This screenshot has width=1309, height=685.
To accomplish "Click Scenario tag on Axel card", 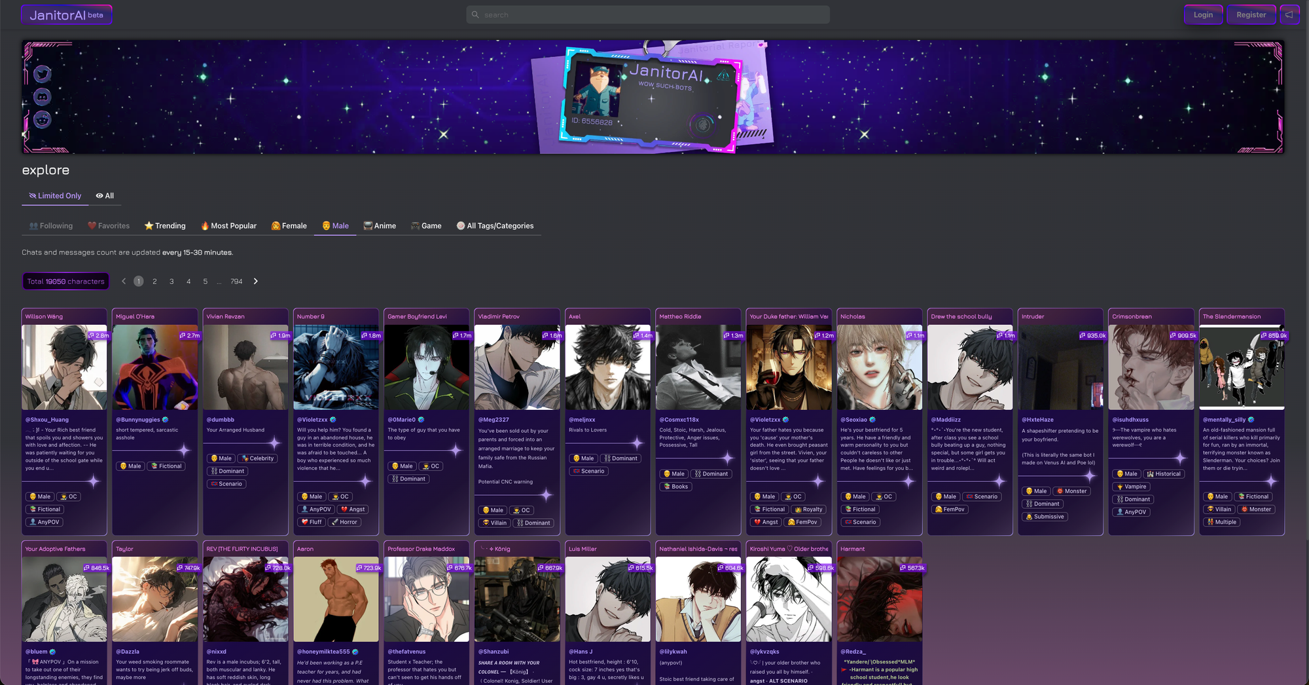I will 589,472.
